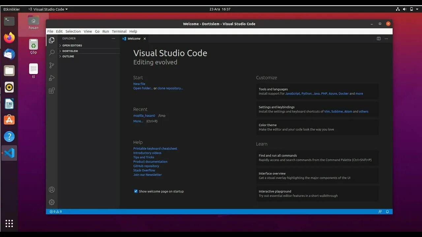Image resolution: width=422 pixels, height=237 pixels.
Task: Open editor more actions ellipsis
Action: pos(386,39)
